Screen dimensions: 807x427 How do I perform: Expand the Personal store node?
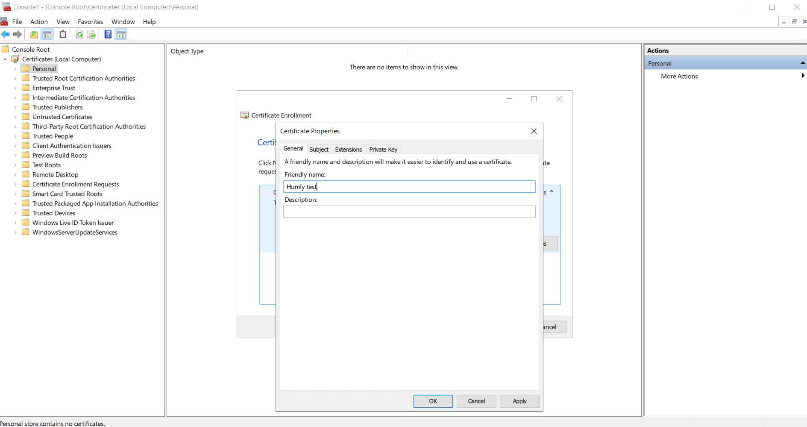15,69
